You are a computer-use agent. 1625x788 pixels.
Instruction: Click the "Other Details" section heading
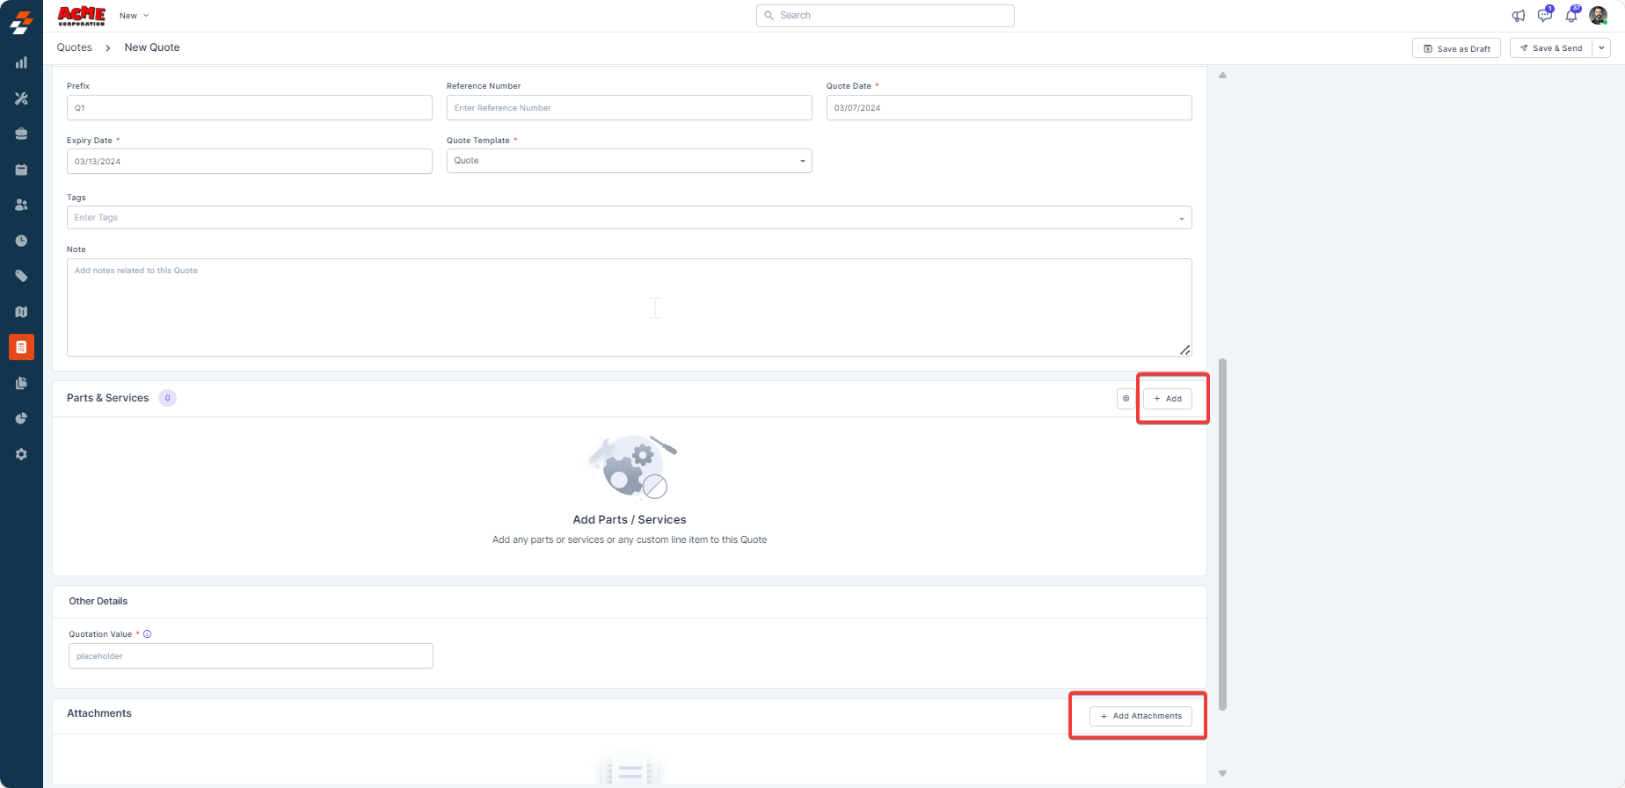(x=98, y=602)
